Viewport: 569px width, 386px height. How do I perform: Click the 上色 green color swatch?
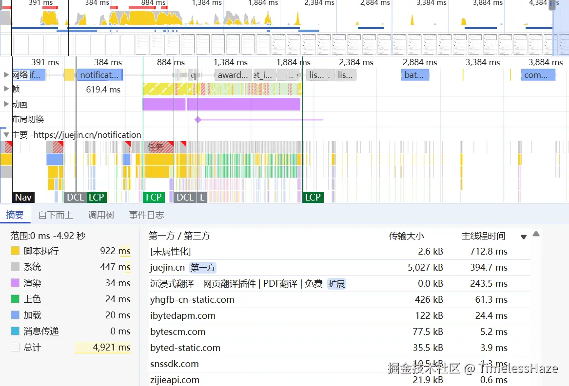(15, 299)
